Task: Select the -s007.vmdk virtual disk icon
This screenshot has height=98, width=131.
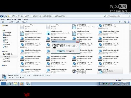Action: click(x=100, y=46)
